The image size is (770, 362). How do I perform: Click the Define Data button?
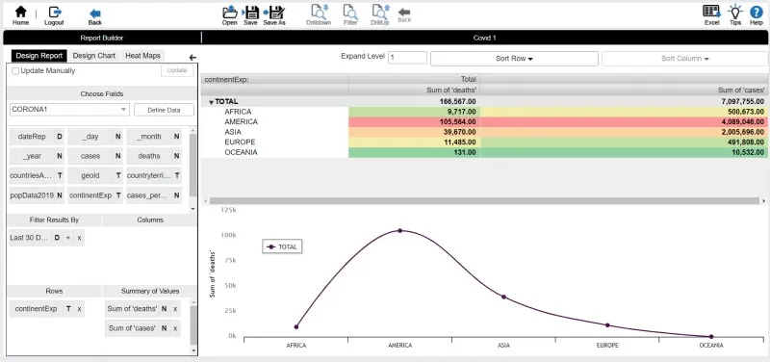tap(164, 110)
